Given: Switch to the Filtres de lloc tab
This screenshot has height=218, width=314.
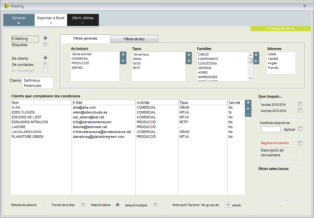Looking at the screenshot, I should tap(134, 39).
